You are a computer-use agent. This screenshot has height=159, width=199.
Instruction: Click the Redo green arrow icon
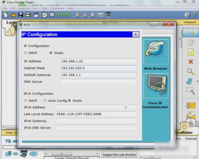tap(67, 15)
